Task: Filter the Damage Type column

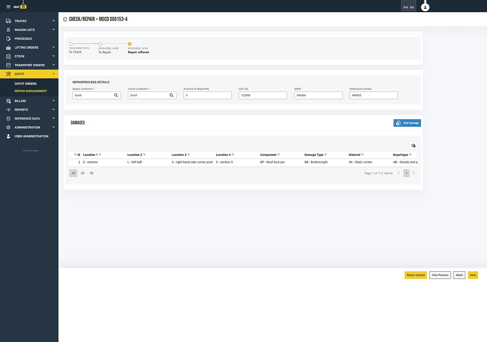Action: [x=326, y=155]
